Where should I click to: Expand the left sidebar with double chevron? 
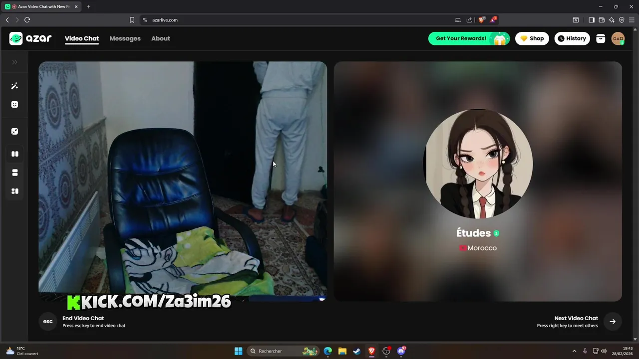pos(14,62)
